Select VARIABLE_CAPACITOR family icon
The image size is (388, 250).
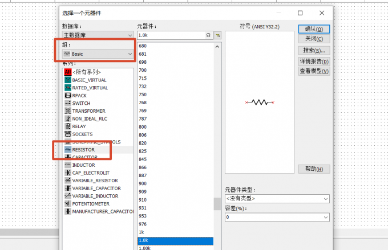coord(68,188)
